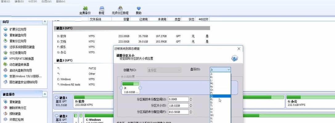Pick drive letter P: from the list
335x123 pixels.
point(220,93)
